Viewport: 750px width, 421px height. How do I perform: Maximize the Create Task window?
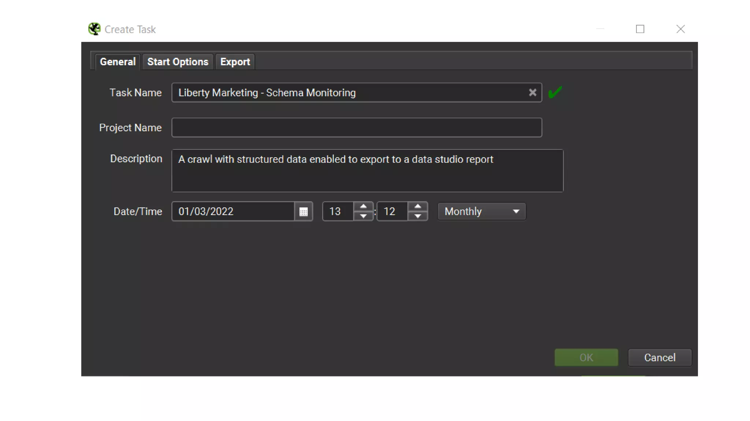(x=640, y=29)
